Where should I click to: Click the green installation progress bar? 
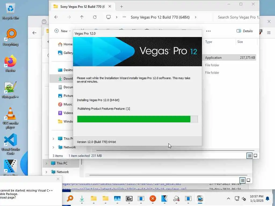tap(137, 119)
